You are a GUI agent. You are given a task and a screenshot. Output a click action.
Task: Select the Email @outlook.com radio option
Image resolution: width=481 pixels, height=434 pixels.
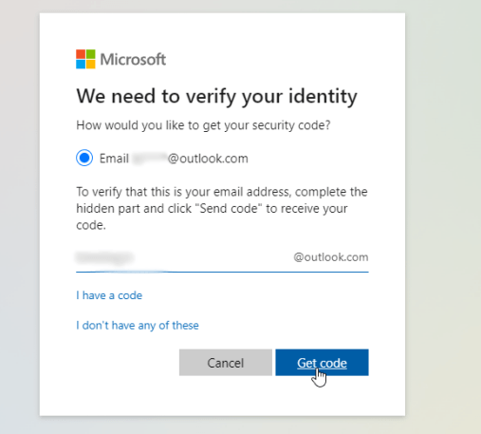click(x=84, y=158)
